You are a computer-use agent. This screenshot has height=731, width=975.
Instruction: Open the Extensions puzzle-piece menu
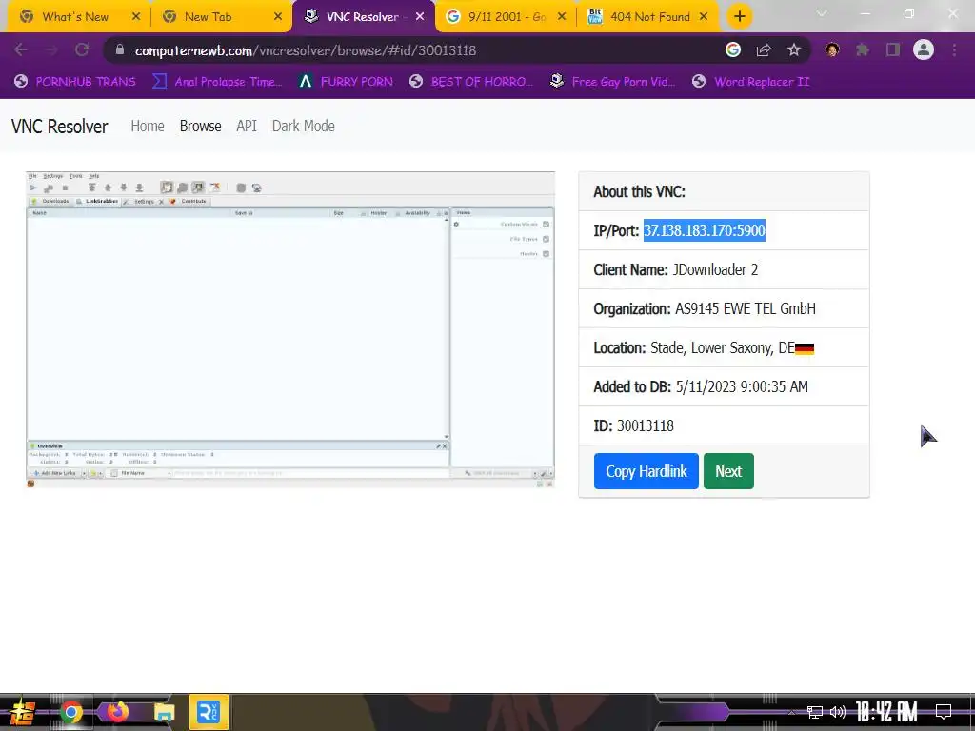863,49
